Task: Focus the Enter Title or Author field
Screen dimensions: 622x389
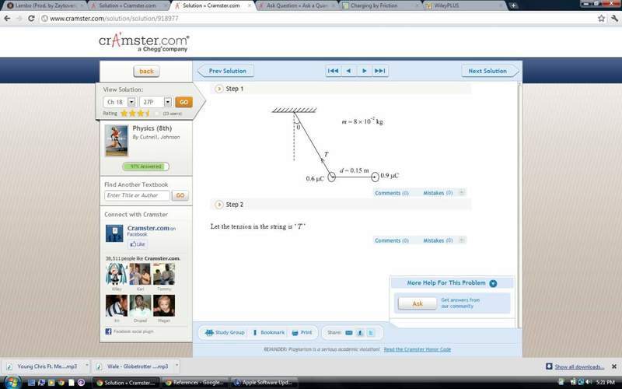Action: pyautogui.click(x=137, y=195)
